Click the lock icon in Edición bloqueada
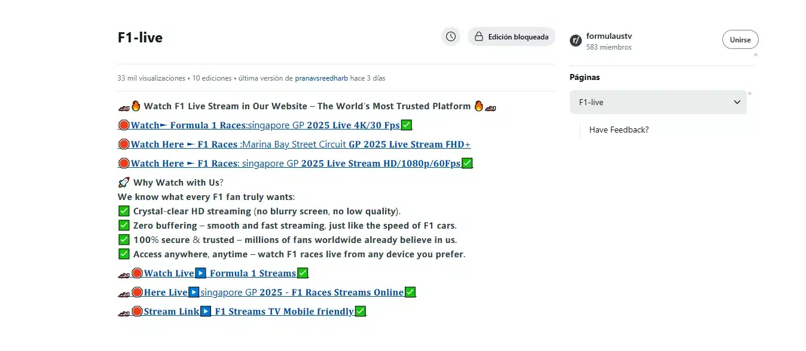806x351 pixels. point(478,37)
